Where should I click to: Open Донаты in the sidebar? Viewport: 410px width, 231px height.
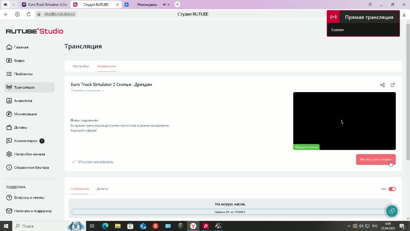click(17, 127)
